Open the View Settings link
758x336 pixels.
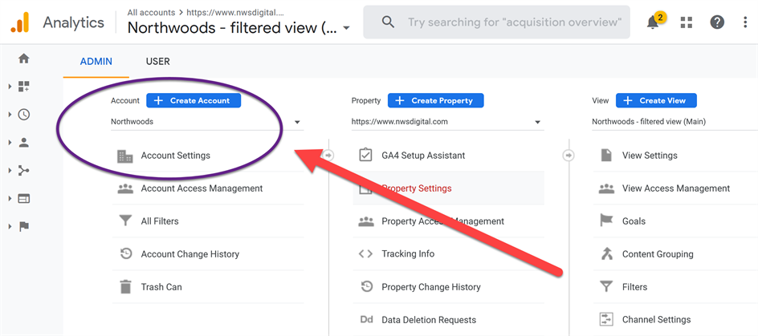650,156
